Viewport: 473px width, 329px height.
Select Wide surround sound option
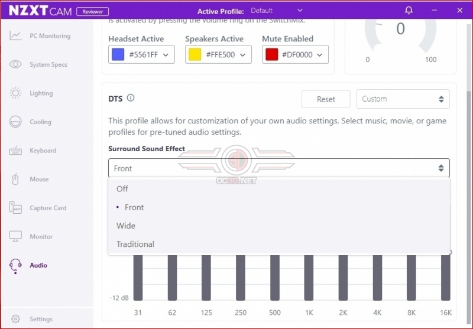click(278, 226)
